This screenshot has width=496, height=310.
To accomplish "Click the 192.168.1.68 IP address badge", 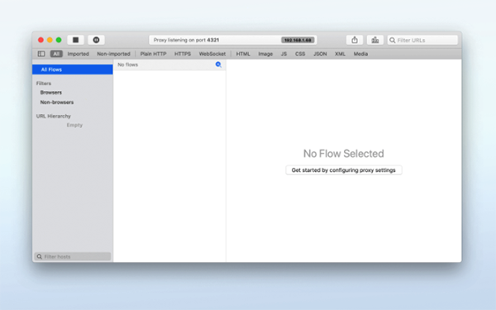I will (x=298, y=41).
